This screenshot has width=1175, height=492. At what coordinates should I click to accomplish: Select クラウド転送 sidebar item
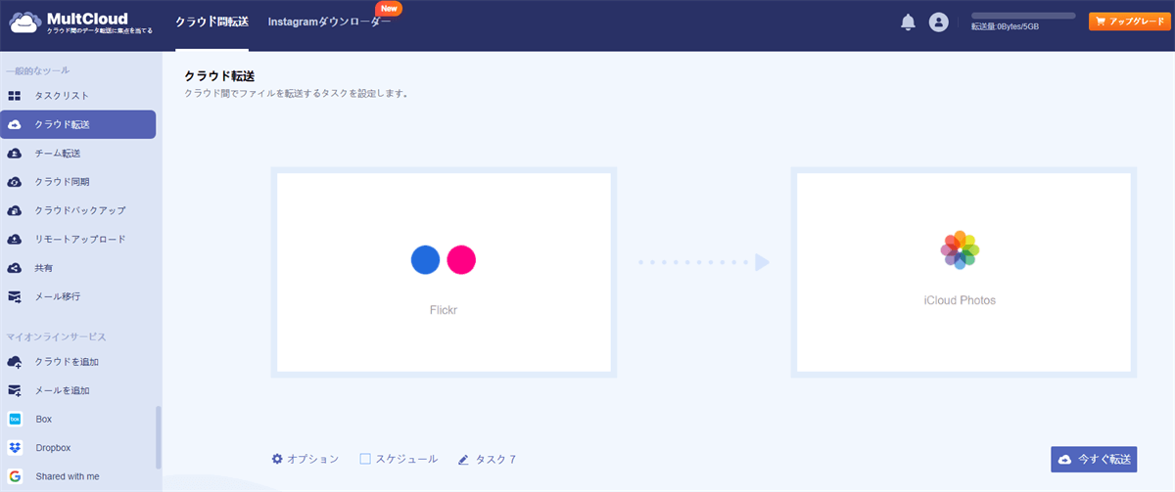click(78, 124)
